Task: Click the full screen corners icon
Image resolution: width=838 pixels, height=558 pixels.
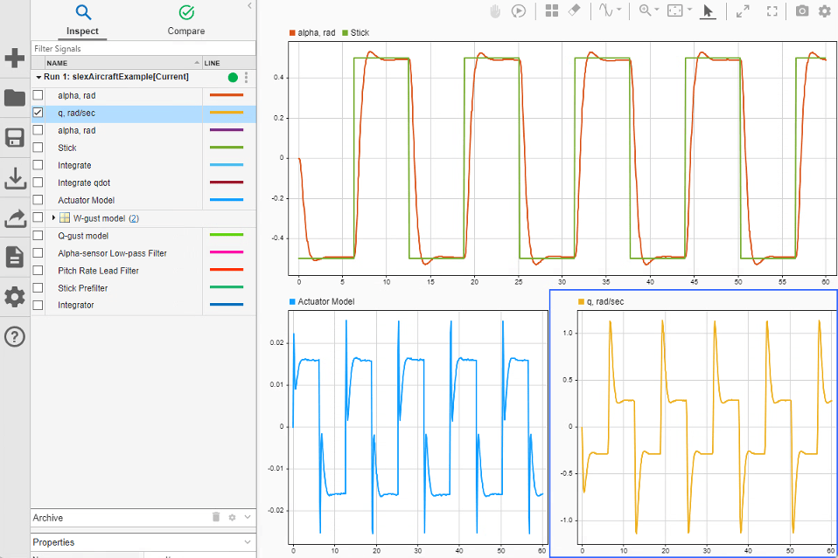Action: 772,11
